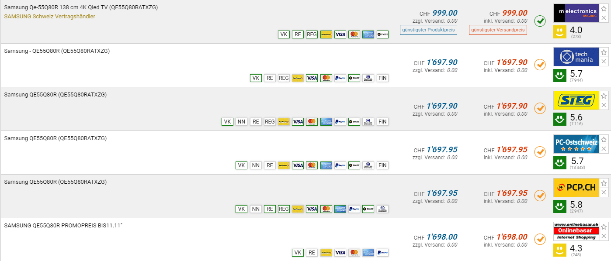The width and height of the screenshot is (611, 261).
Task: Click the green availability checkmark for melectronics
Action: (540, 21)
